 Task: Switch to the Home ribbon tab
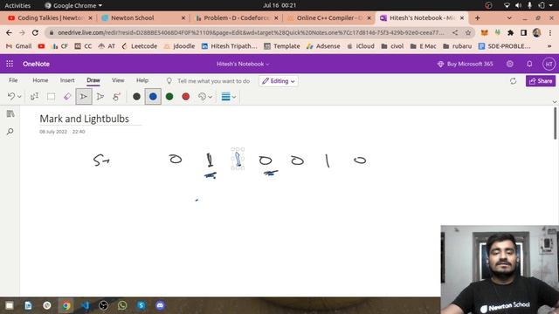[40, 80]
